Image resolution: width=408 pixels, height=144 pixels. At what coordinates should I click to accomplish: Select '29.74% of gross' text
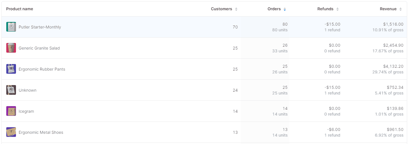coord(388,72)
